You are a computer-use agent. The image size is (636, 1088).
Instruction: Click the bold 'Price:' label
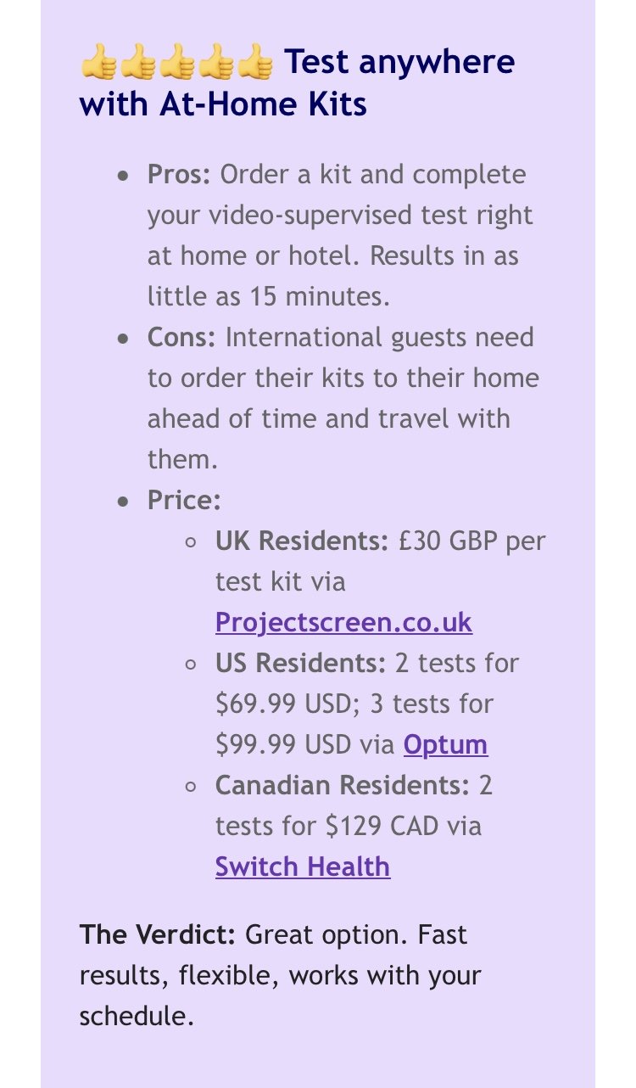click(184, 500)
